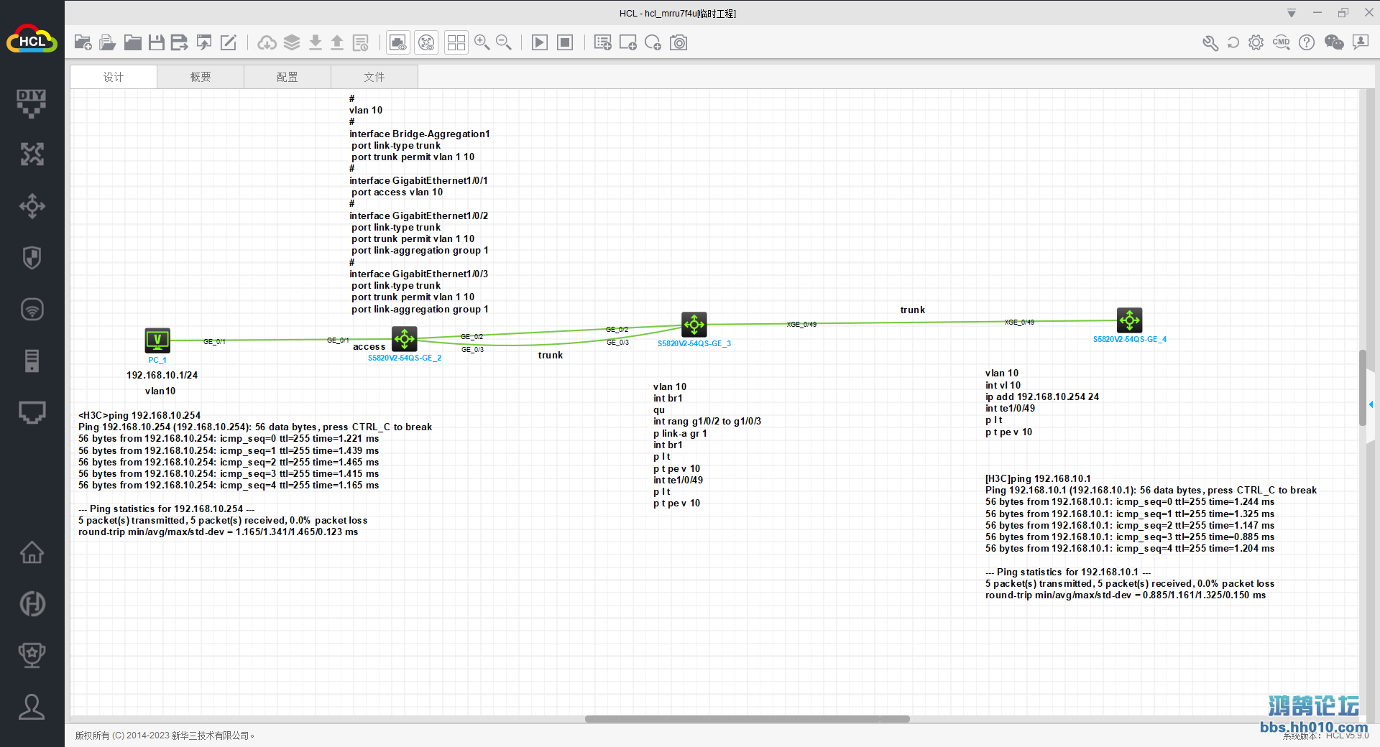Open the CMD command search icon

tap(1282, 42)
